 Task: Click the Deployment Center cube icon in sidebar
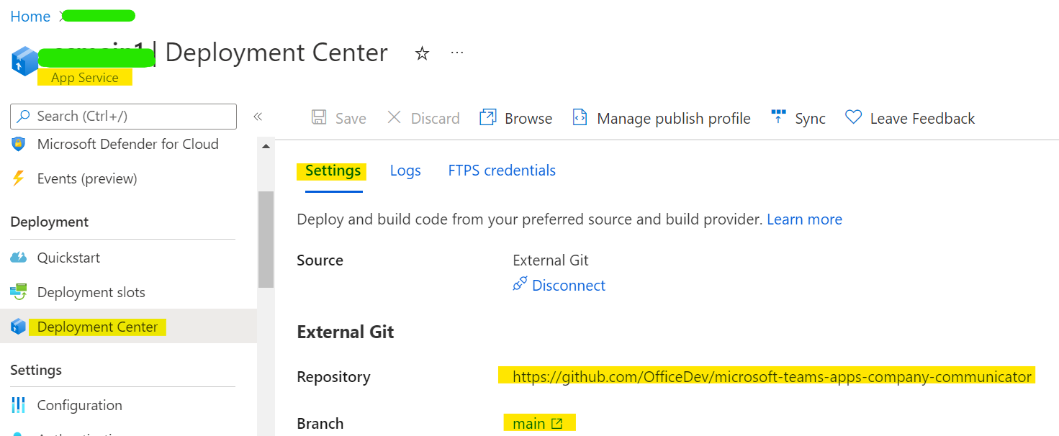(x=18, y=327)
